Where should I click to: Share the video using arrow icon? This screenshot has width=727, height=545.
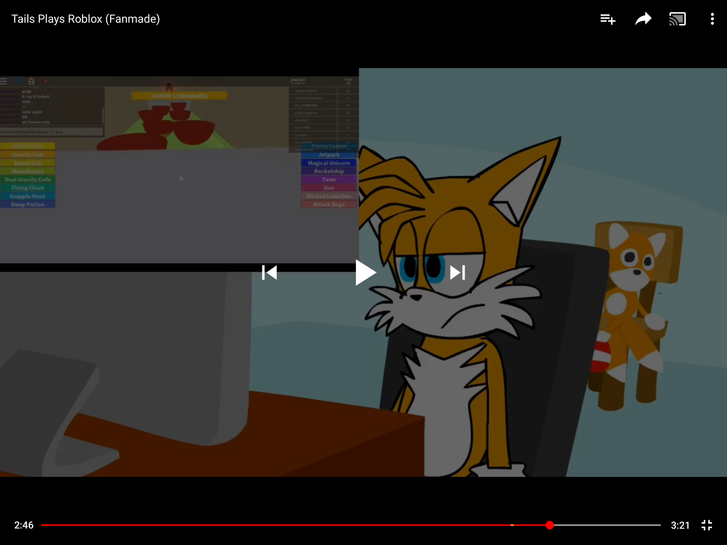[x=643, y=19]
